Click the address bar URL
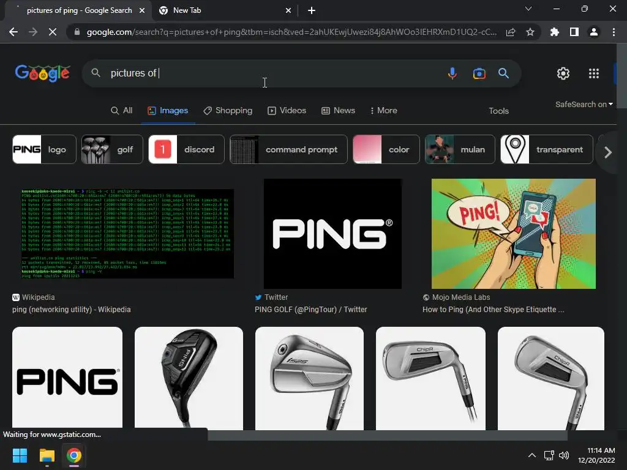Image resolution: width=627 pixels, height=470 pixels. 291,32
